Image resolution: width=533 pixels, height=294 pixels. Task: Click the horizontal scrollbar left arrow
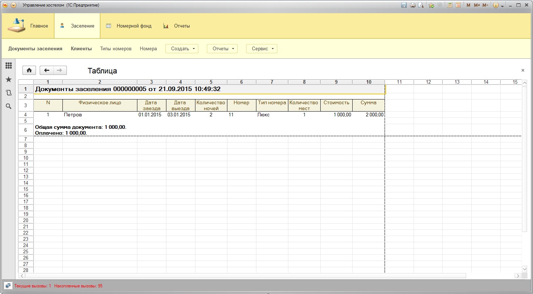(22, 276)
